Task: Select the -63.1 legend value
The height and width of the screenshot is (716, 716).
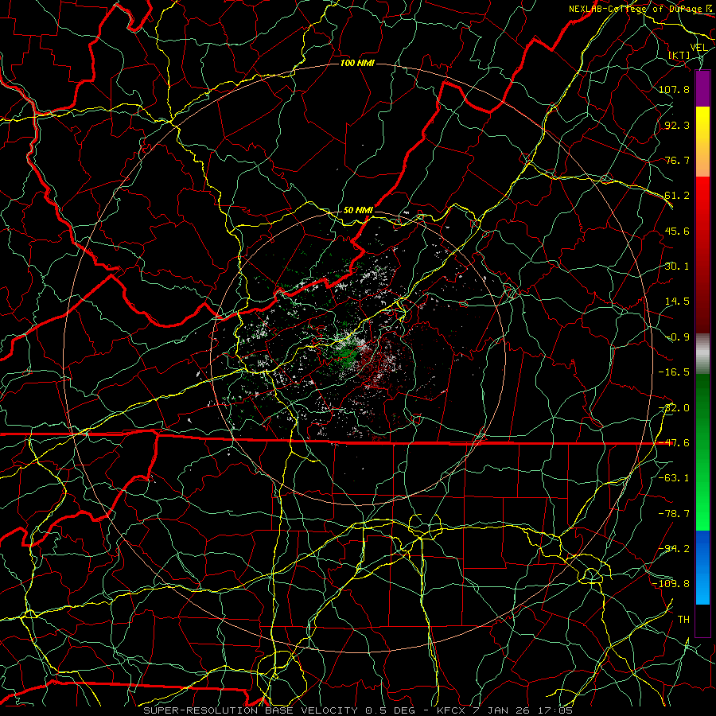Action: pyautogui.click(x=674, y=478)
